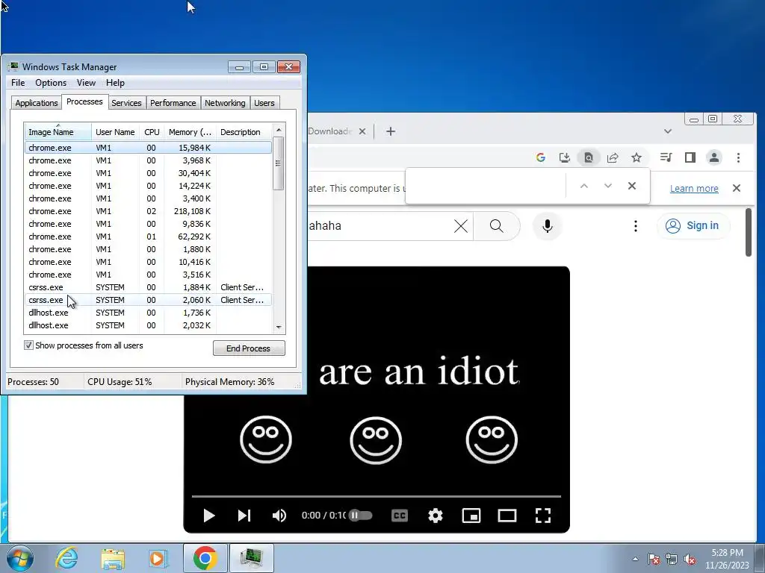
Task: Click the muted volume tray icon
Action: point(690,559)
